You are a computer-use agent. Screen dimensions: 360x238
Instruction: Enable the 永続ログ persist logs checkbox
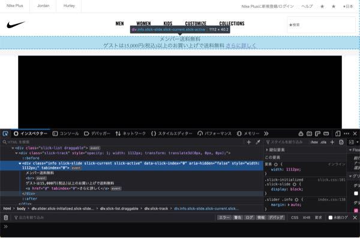click(331, 218)
